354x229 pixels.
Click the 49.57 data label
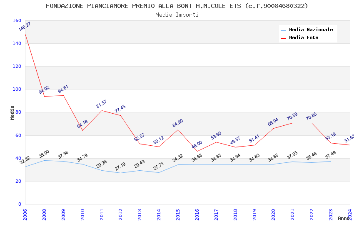pos(235,141)
